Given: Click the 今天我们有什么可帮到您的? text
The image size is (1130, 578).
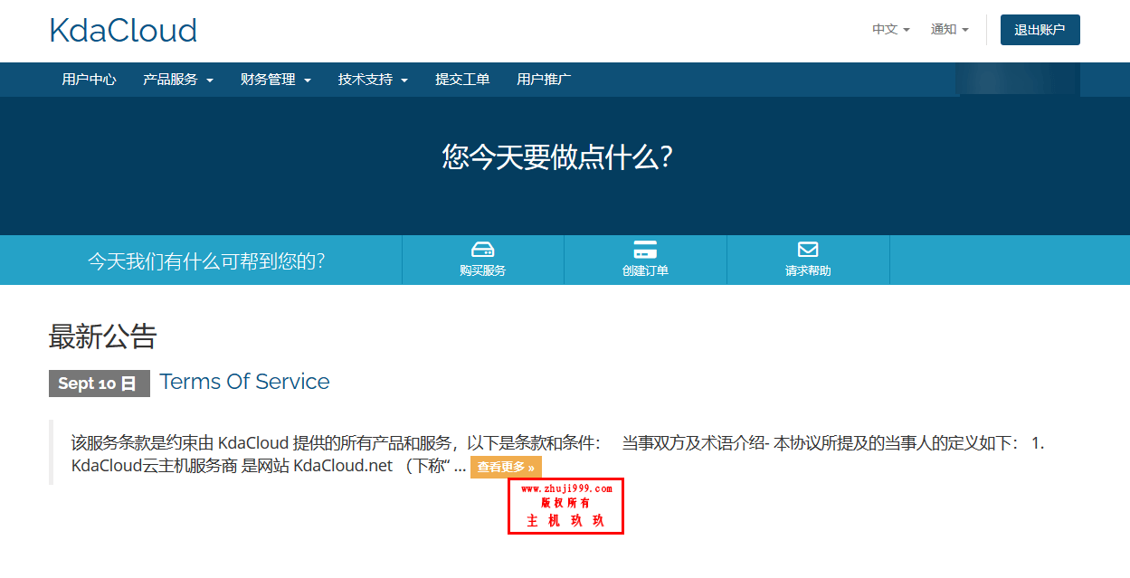Looking at the screenshot, I should click(206, 261).
